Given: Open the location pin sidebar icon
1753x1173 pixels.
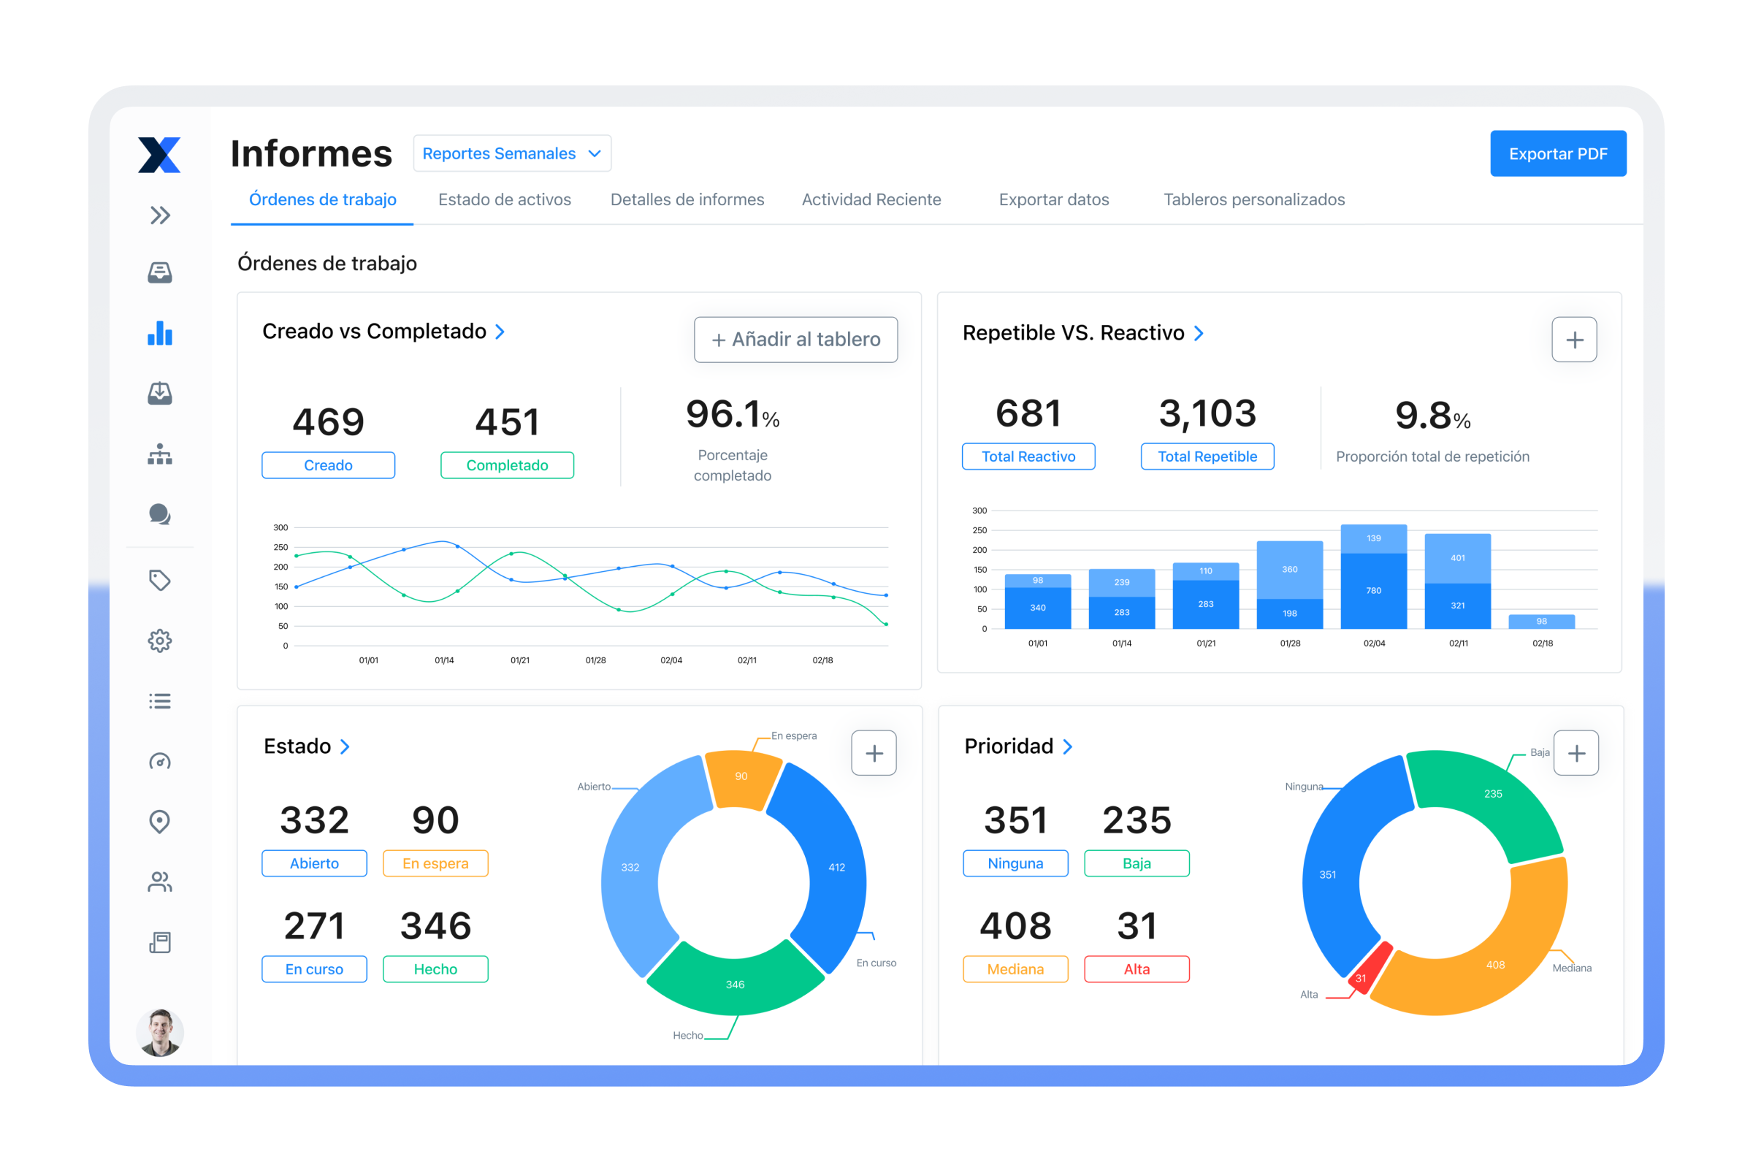Looking at the screenshot, I should coord(160,822).
